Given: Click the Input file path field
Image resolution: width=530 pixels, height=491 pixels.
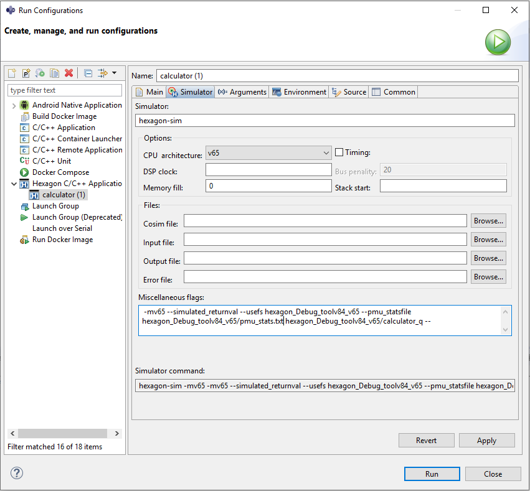Looking at the screenshot, I should (x=325, y=240).
